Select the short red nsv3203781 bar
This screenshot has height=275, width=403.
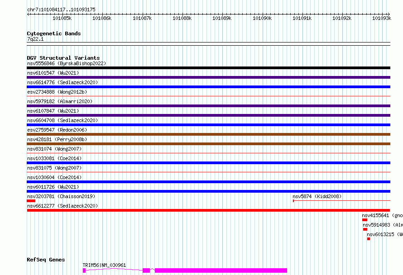tap(31, 201)
